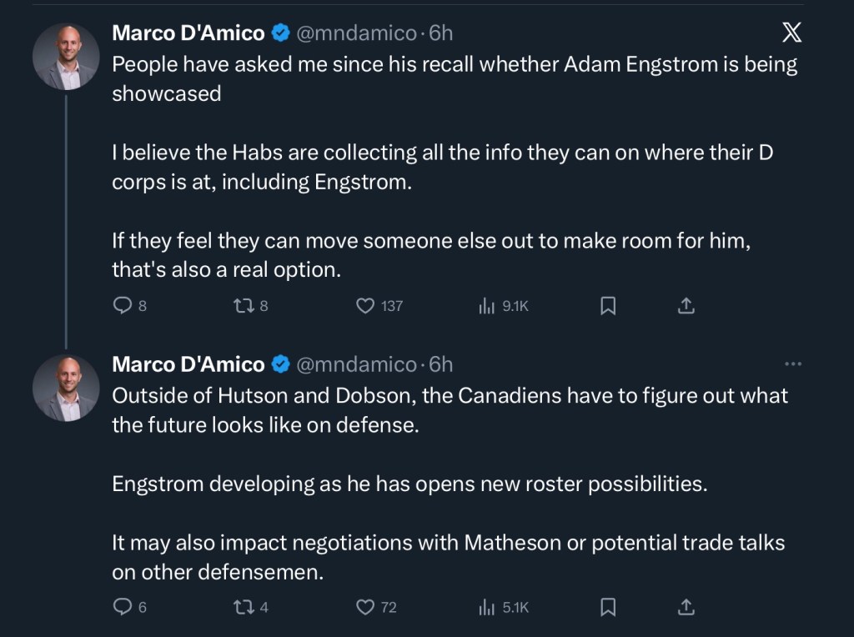Bookmark the first Marco D'Amico tweet

tap(608, 306)
